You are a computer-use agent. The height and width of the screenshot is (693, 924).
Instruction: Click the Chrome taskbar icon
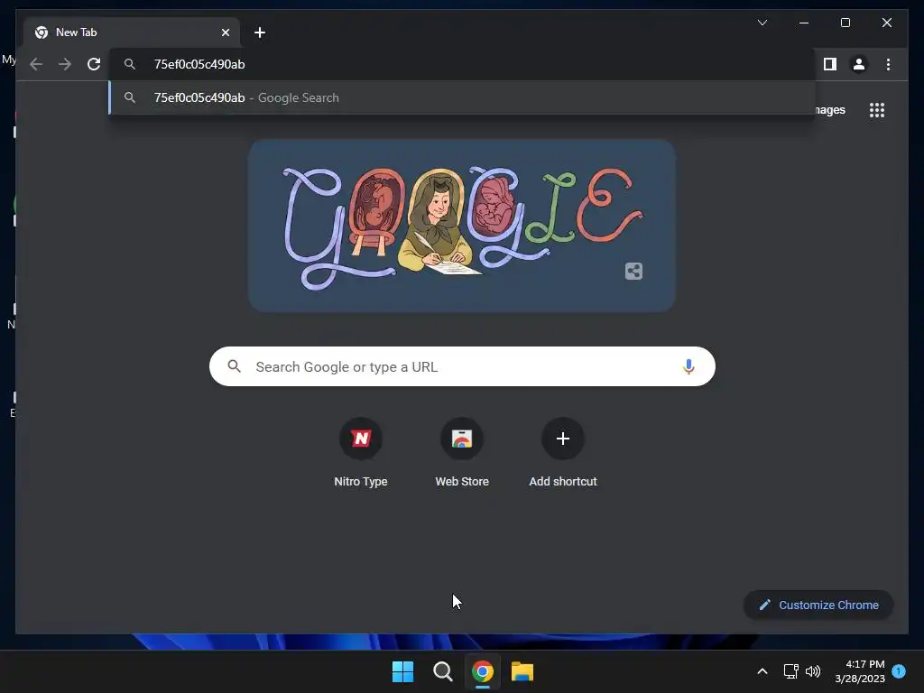[x=483, y=671]
